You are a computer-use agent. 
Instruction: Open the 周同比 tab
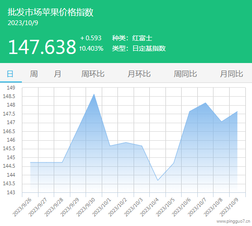(x=185, y=74)
